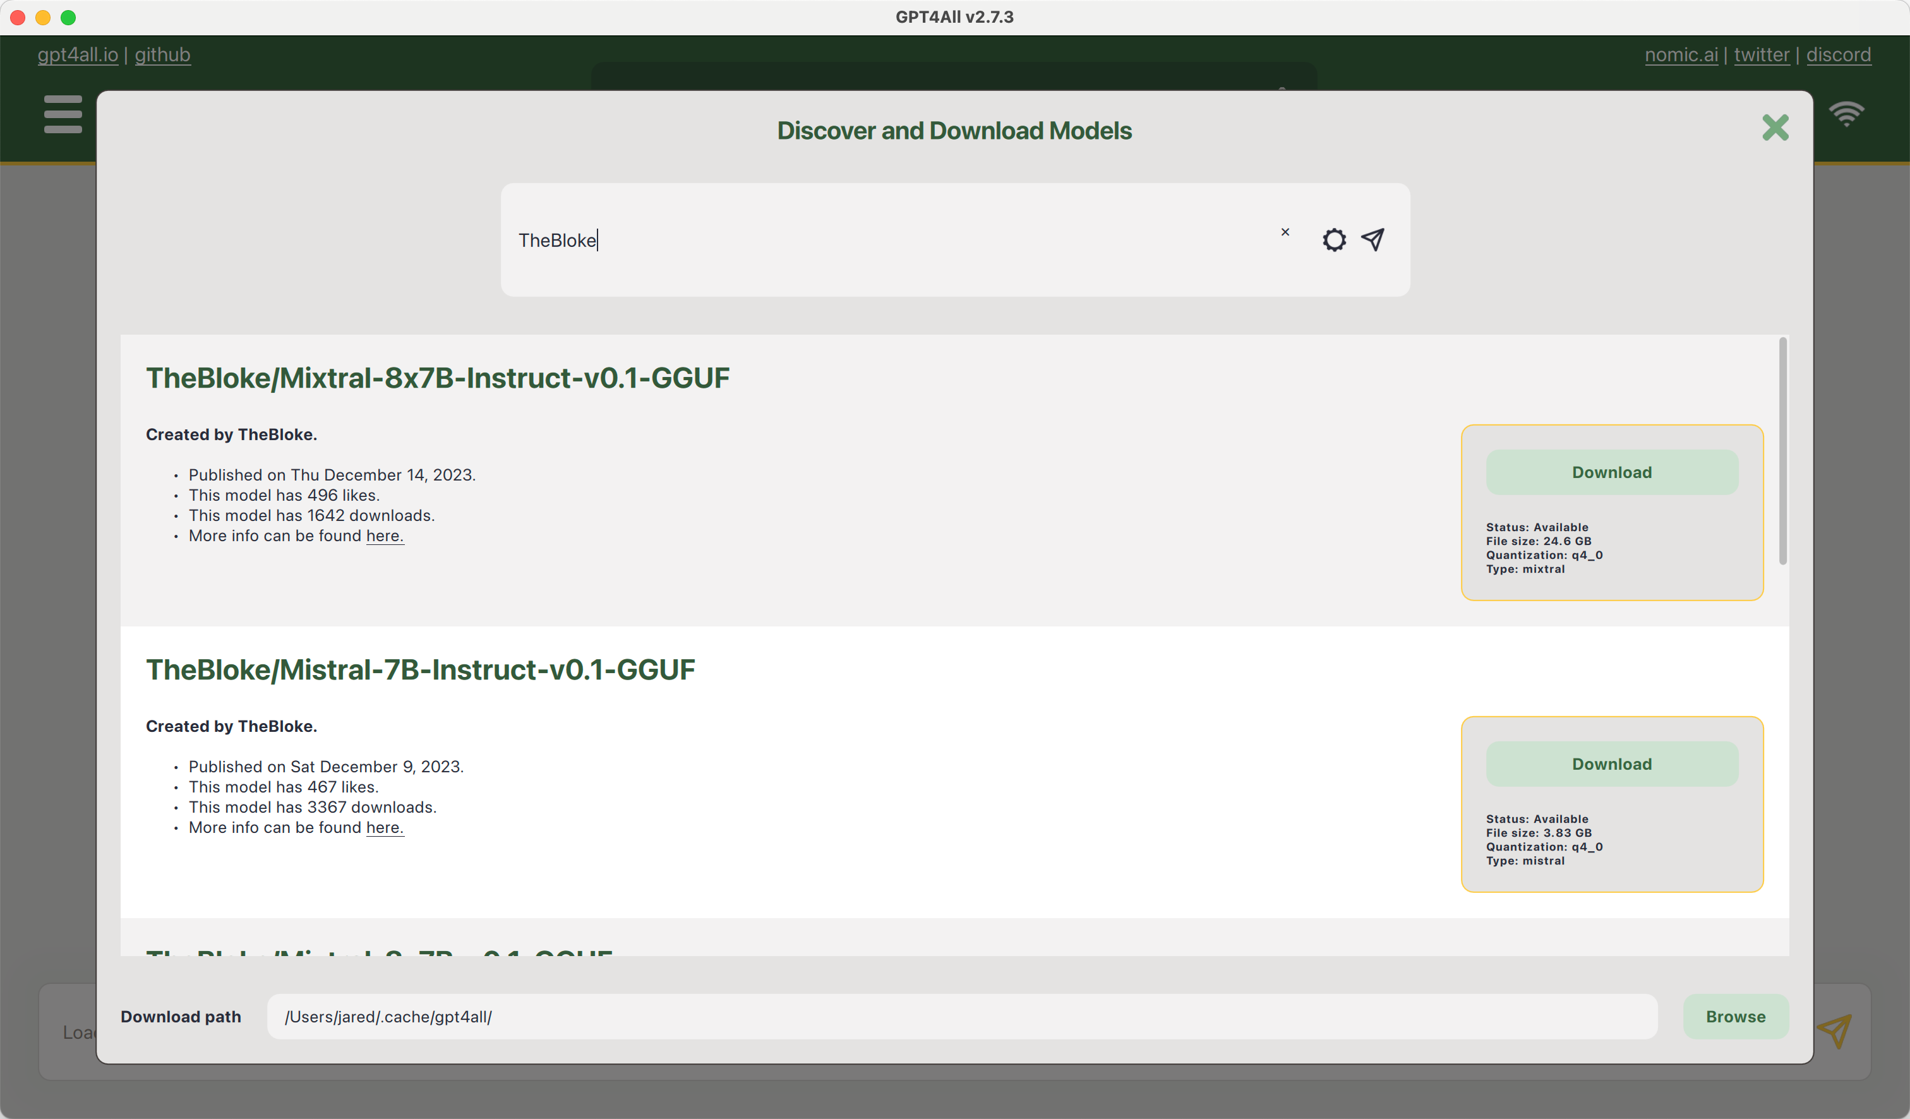Open Mixtral model's 'here' info link
1910x1119 pixels.
(384, 536)
